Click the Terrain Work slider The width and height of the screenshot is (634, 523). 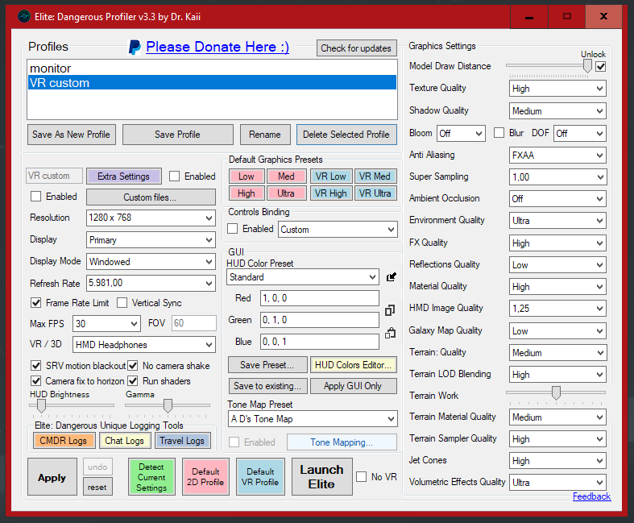pos(556,392)
